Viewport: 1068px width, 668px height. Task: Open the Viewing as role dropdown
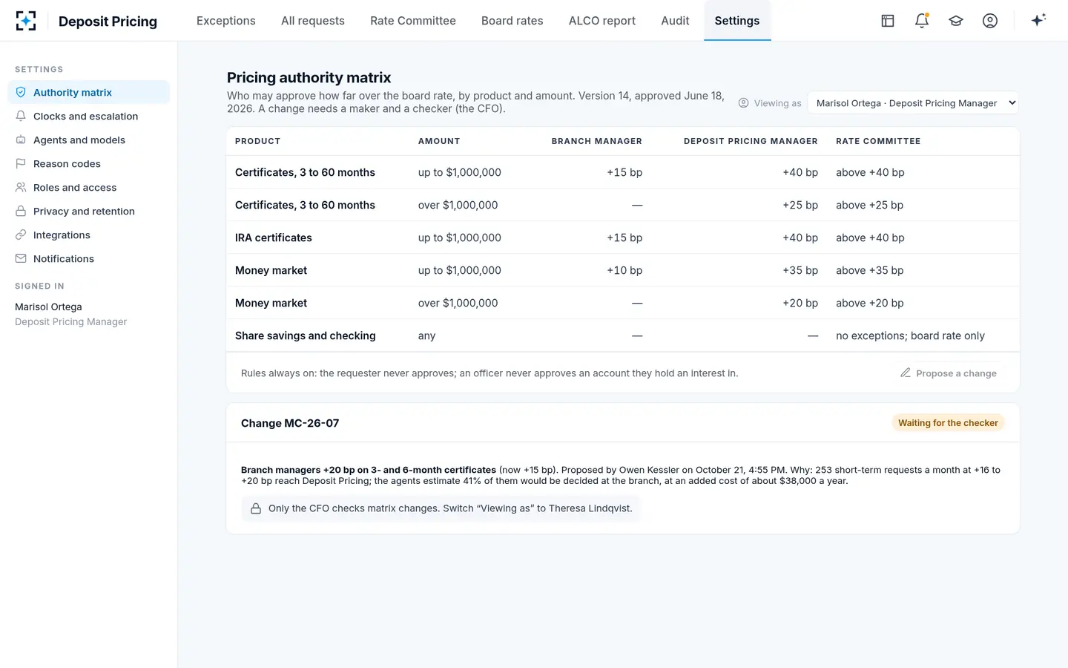[913, 103]
